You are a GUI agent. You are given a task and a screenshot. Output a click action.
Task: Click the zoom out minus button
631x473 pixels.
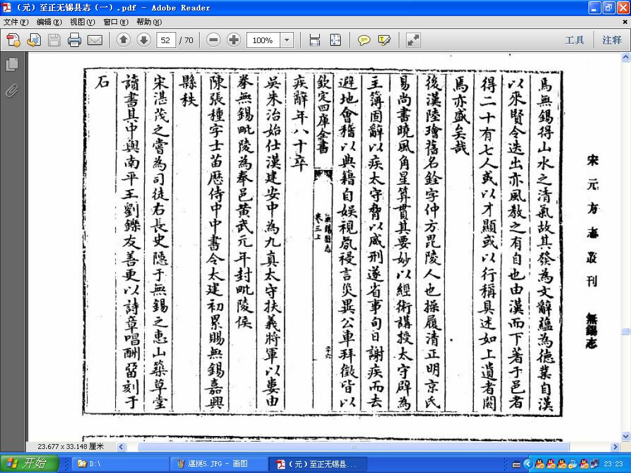214,40
